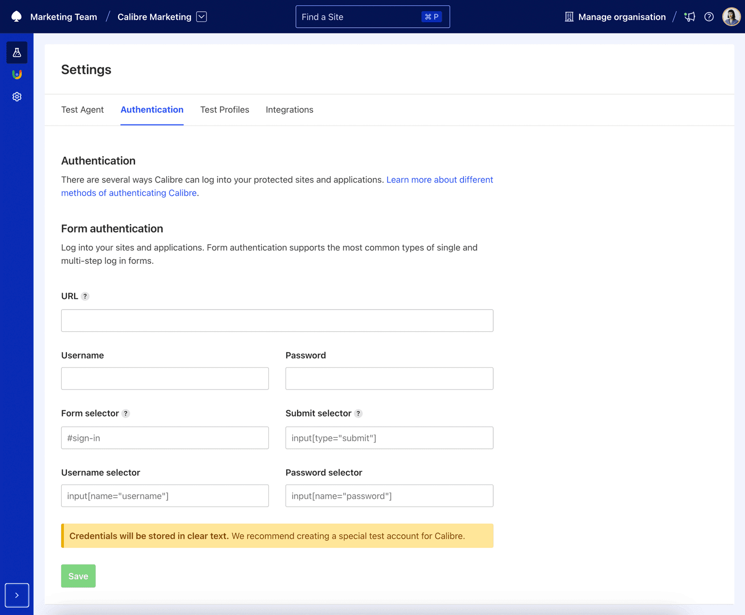The height and width of the screenshot is (615, 745).
Task: Open Settings via the sidebar gear icon
Action: pos(16,96)
